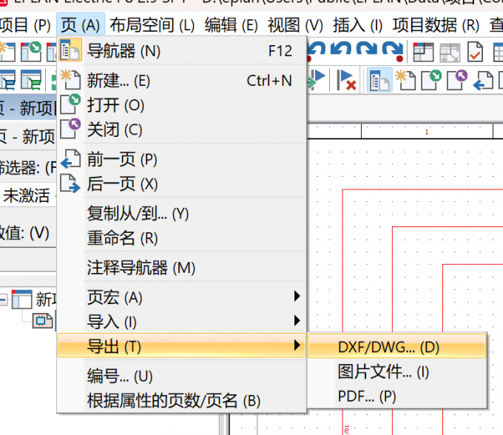Viewport: 503px width, 435px height.
Task: Click the 未激活 filter field
Action: (28, 196)
